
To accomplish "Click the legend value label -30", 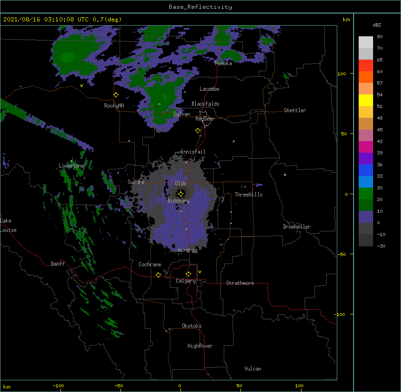I will click(x=381, y=246).
